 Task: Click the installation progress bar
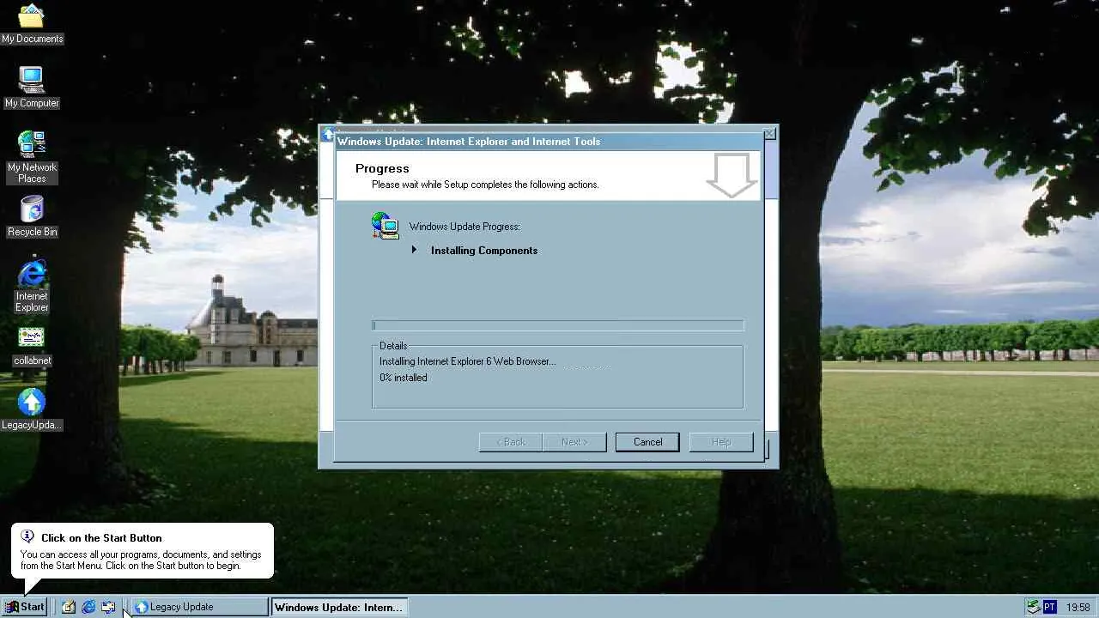pos(558,325)
